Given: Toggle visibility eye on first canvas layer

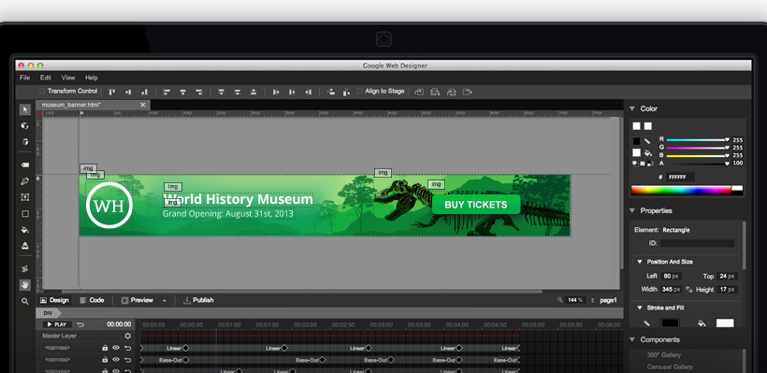Looking at the screenshot, I should (116, 348).
